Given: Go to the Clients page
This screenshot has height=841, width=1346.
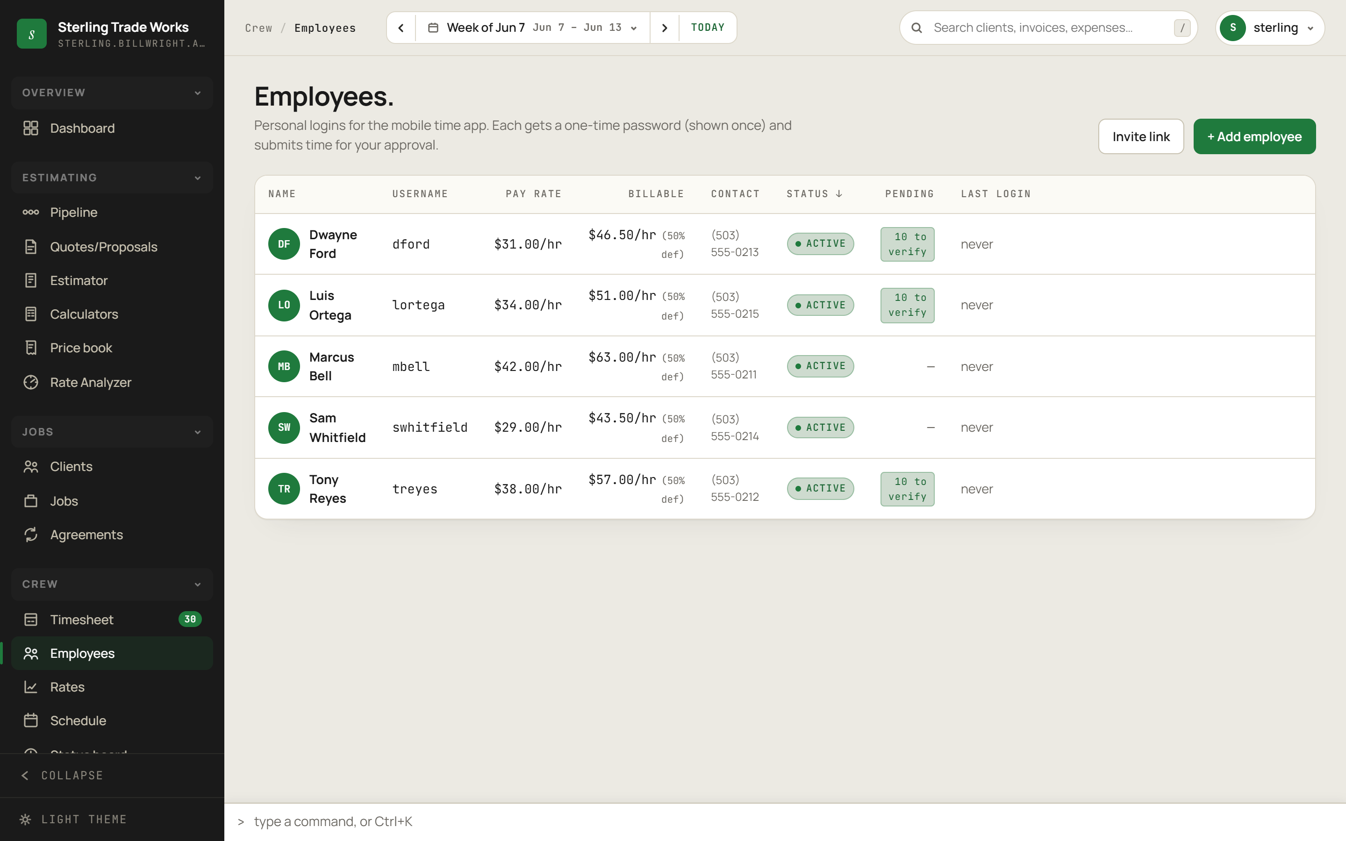Looking at the screenshot, I should point(112,466).
